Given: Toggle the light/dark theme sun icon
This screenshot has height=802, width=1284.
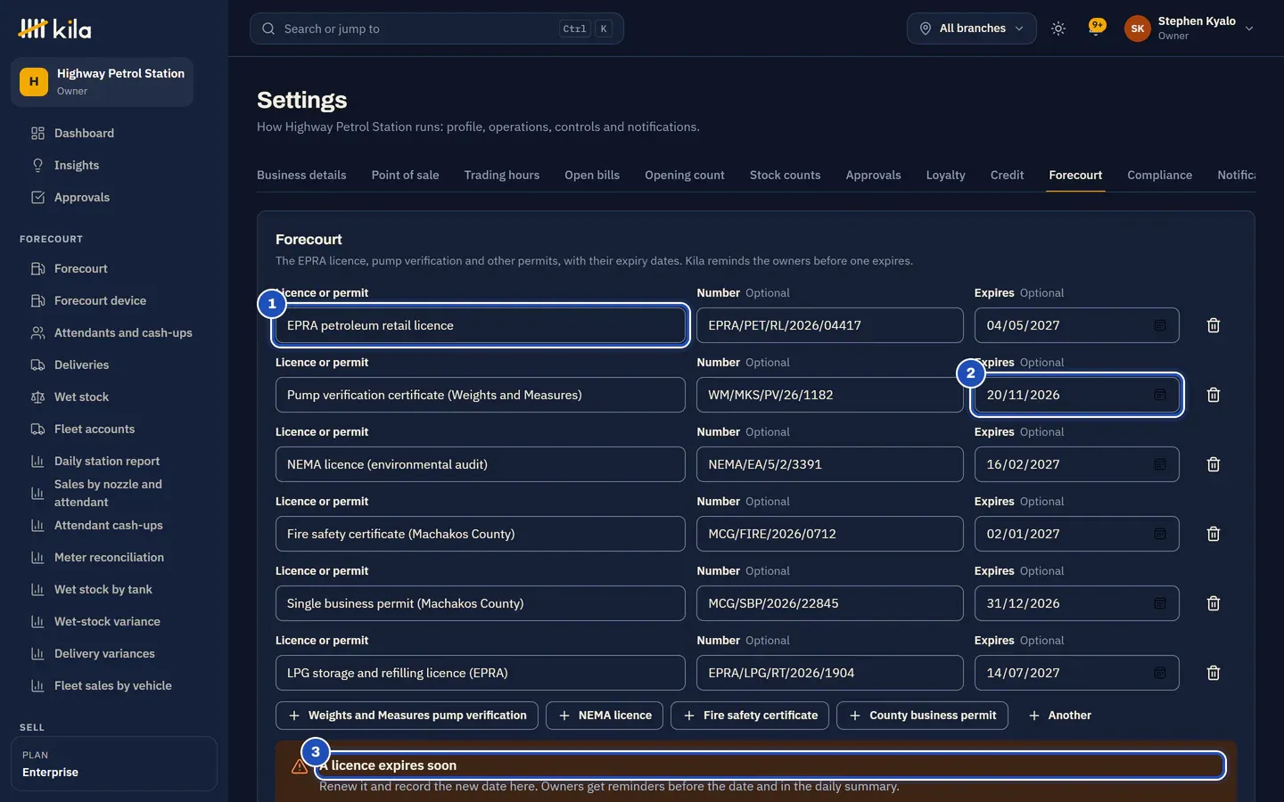Looking at the screenshot, I should coord(1058,29).
